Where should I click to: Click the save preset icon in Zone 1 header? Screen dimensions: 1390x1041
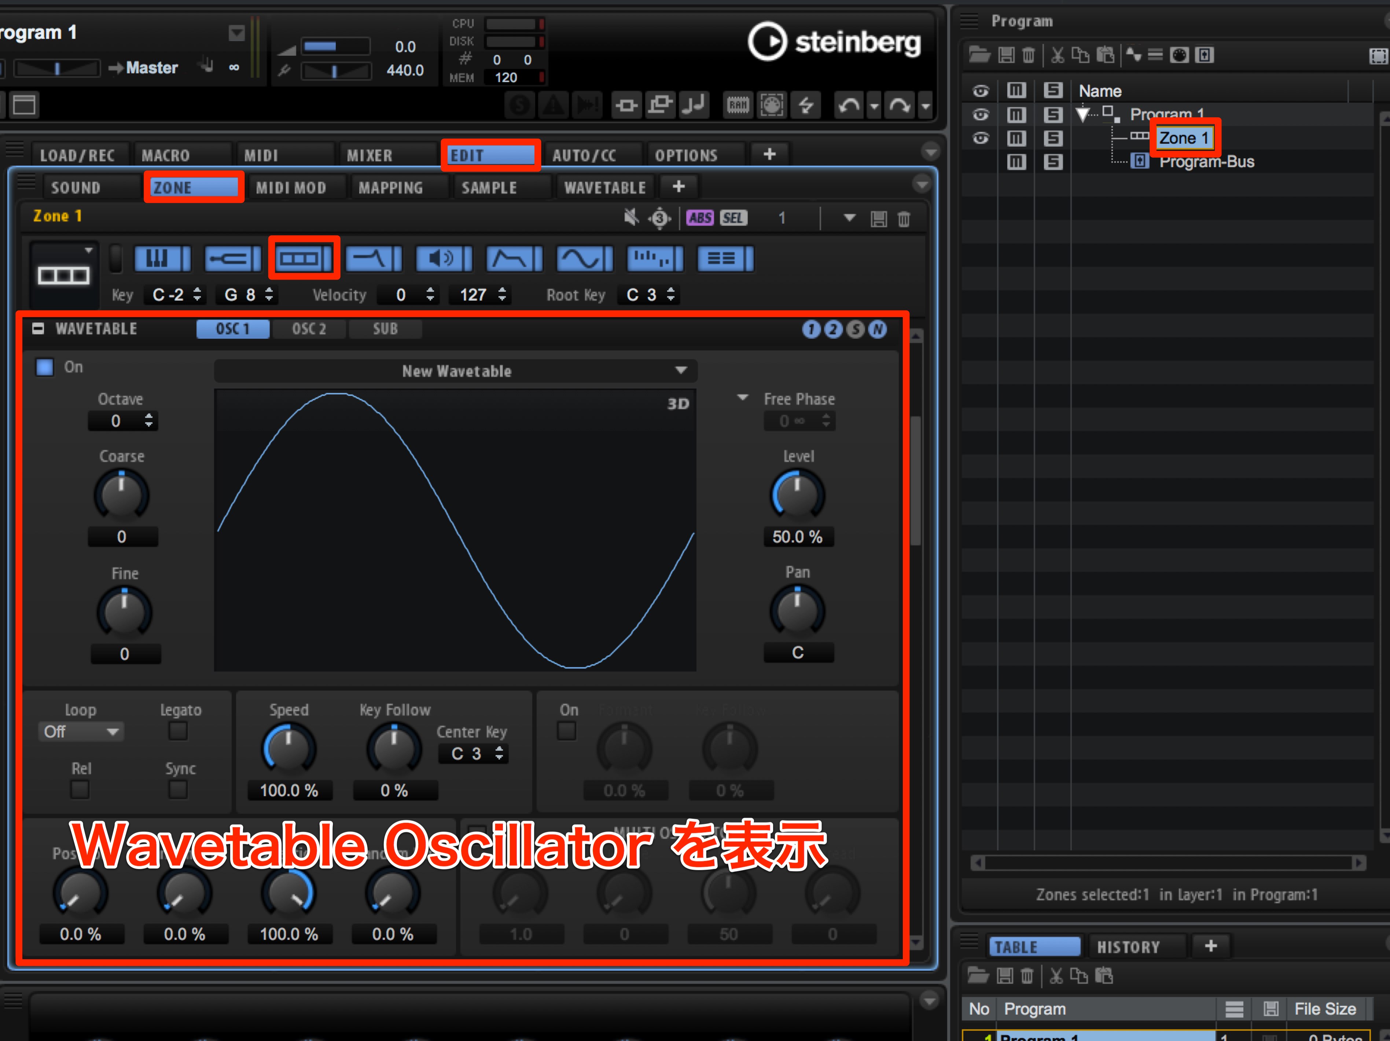point(879,218)
